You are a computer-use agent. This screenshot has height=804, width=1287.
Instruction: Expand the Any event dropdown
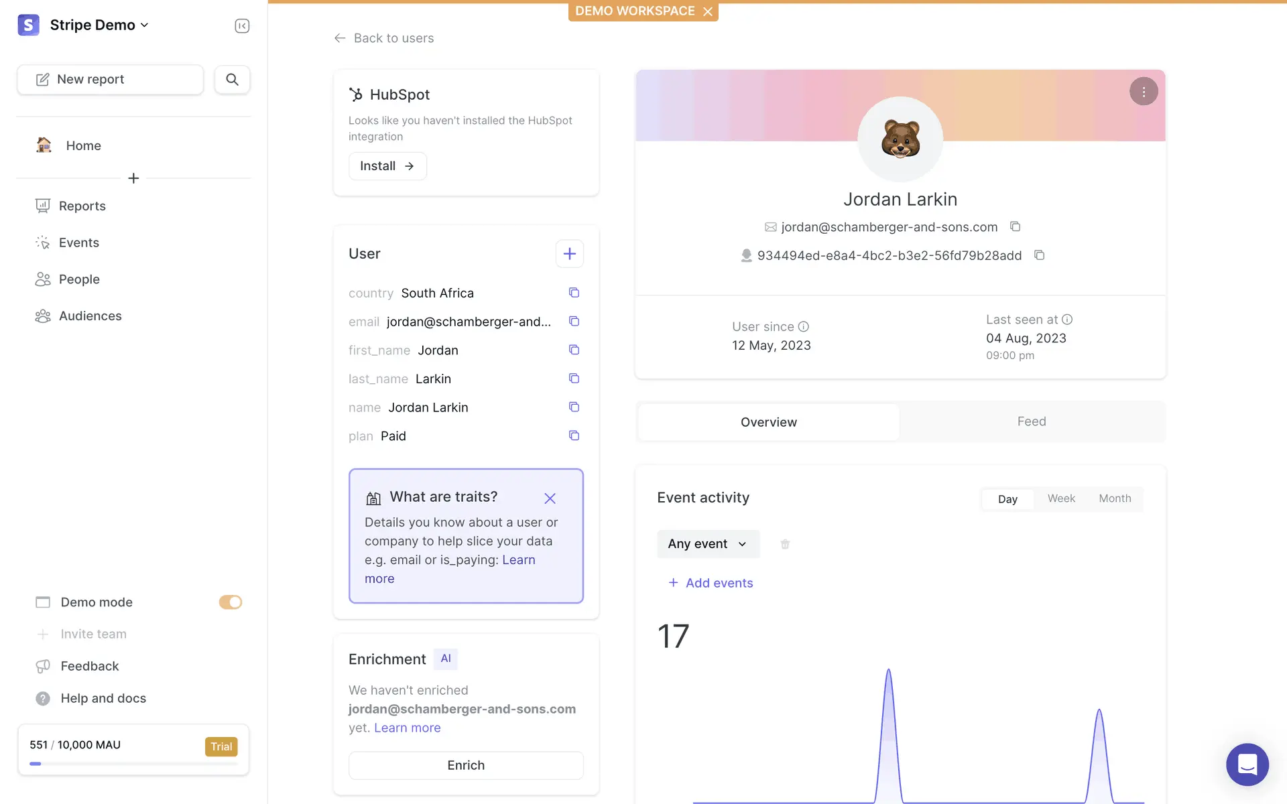pyautogui.click(x=708, y=544)
